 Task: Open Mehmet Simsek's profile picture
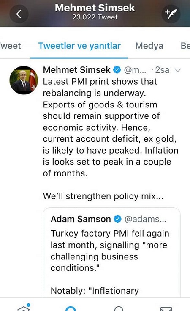click(x=24, y=80)
